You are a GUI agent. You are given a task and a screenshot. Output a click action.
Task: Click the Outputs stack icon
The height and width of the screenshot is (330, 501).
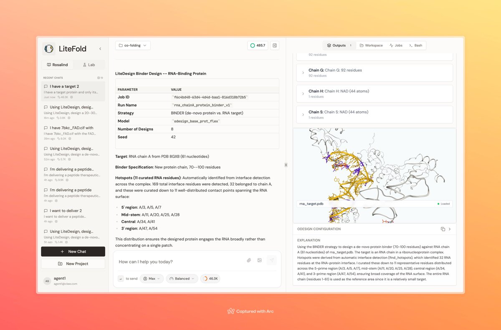click(x=329, y=45)
